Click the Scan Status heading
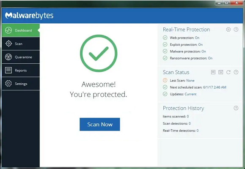The image size is (245, 169). click(x=176, y=72)
